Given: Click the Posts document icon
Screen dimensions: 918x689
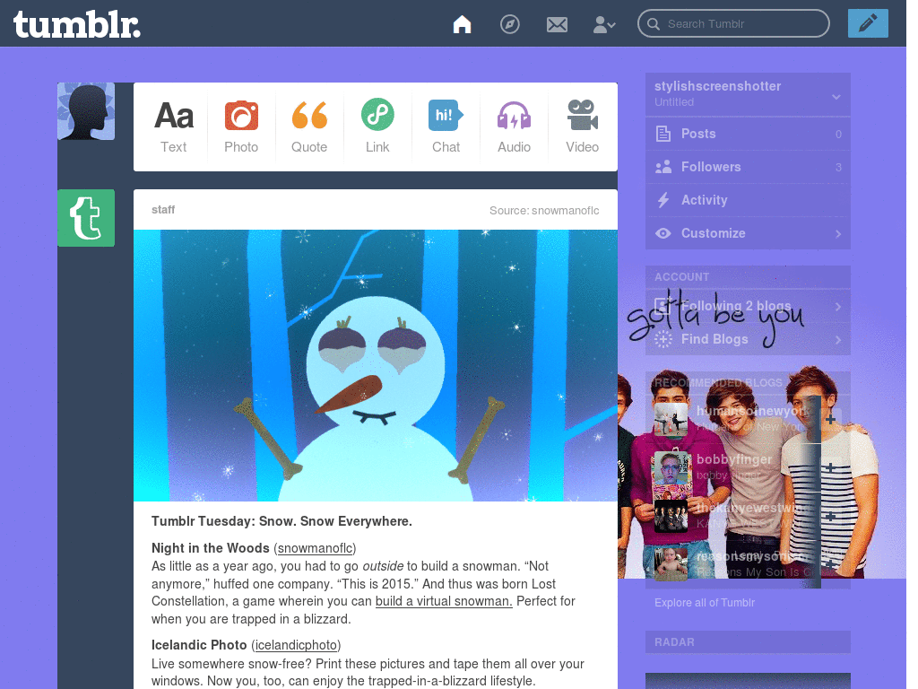Looking at the screenshot, I should [x=663, y=134].
